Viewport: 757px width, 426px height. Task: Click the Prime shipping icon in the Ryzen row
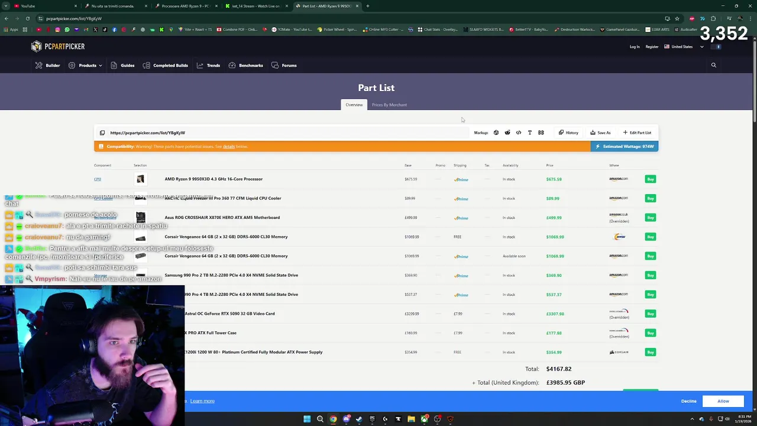pos(461,179)
